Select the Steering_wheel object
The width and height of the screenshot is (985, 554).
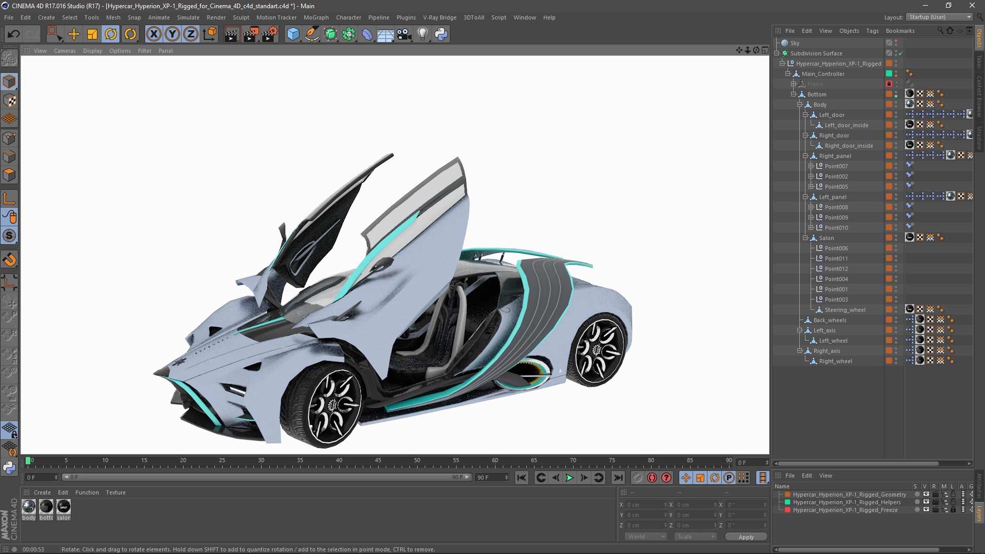(844, 310)
